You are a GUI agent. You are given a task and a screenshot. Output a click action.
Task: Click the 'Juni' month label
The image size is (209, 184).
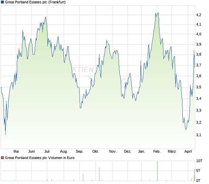(32, 151)
